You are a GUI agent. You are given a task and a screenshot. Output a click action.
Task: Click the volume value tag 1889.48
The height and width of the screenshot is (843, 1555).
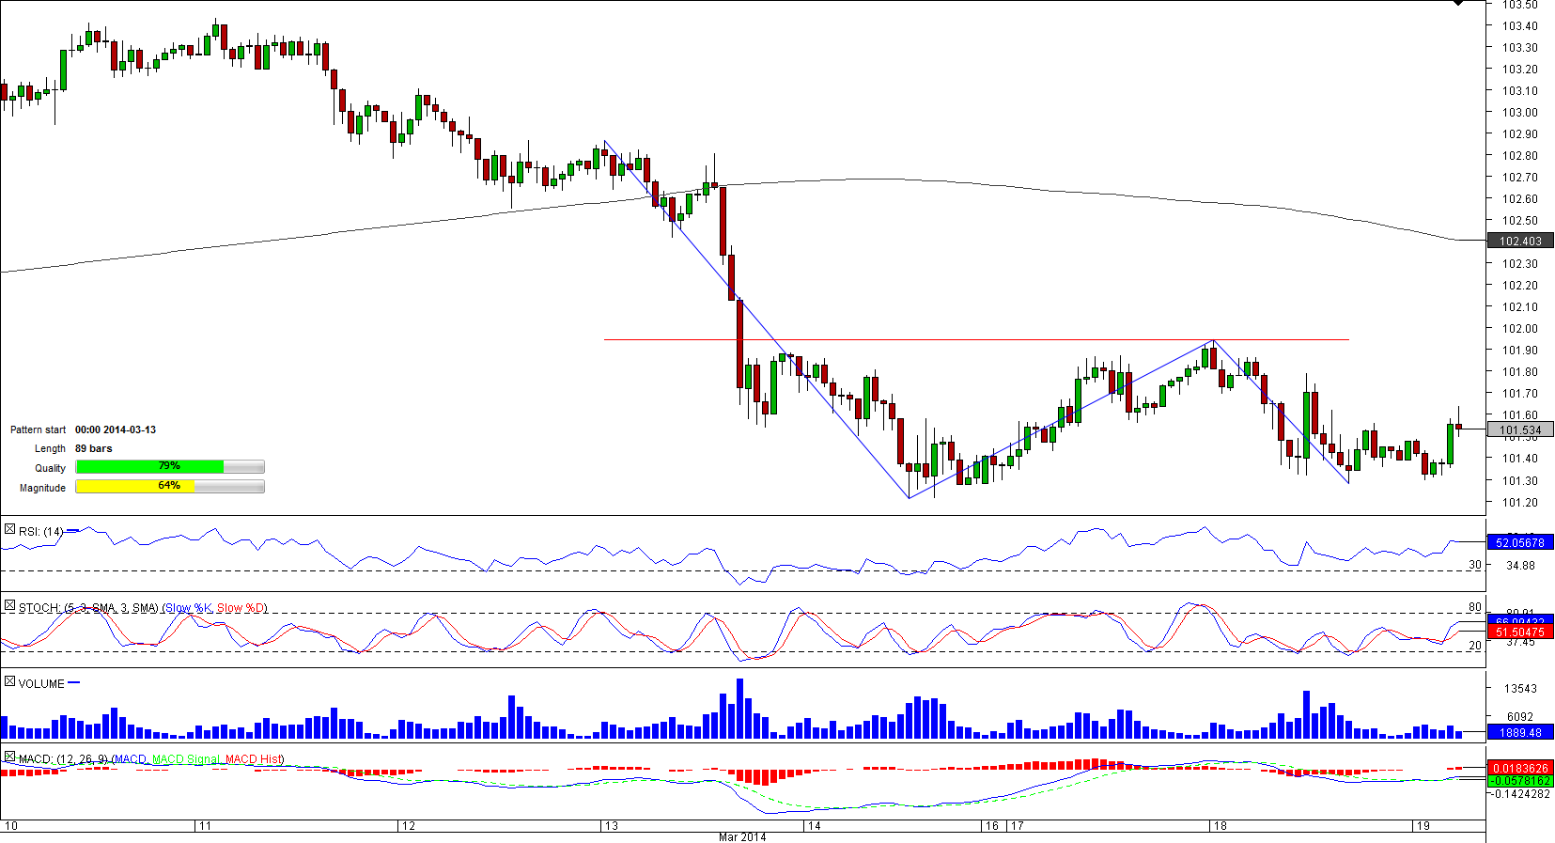pos(1519,732)
